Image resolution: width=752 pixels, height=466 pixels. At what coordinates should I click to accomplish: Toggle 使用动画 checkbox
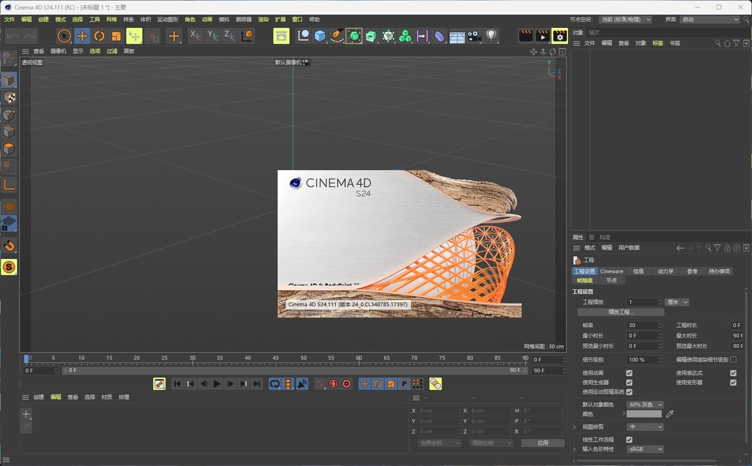[629, 373]
